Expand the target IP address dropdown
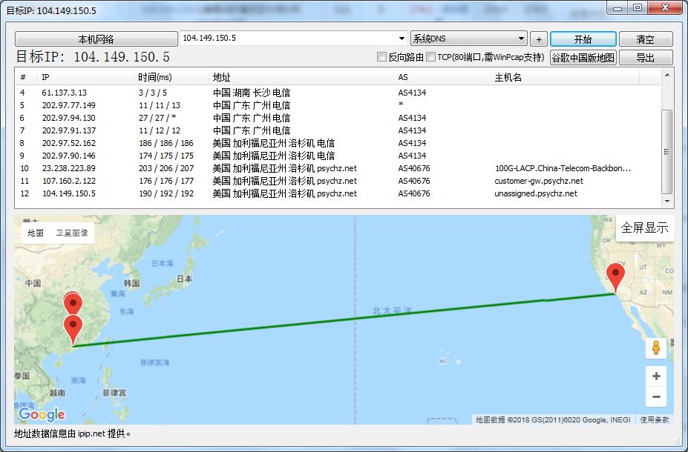 (403, 39)
